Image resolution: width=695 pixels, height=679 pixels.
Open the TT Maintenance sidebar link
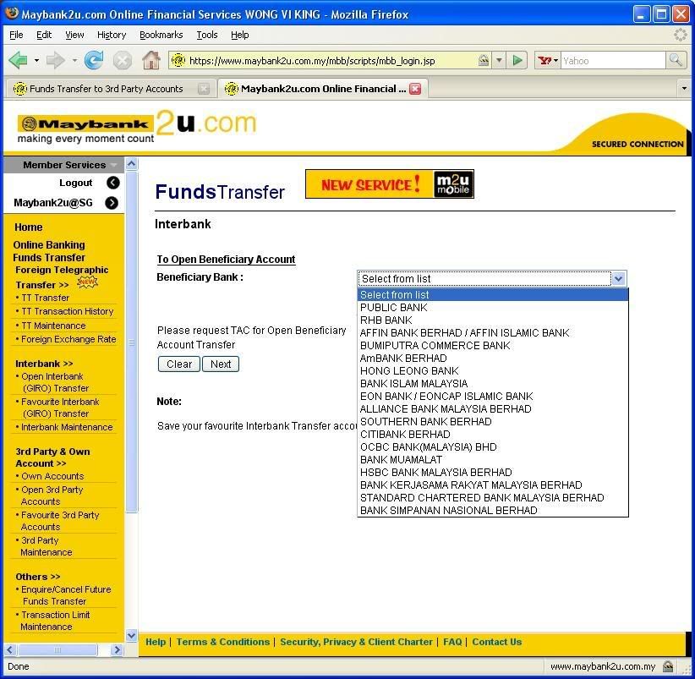point(53,326)
